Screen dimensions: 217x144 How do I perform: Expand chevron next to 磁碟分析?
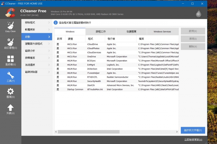click(49, 51)
